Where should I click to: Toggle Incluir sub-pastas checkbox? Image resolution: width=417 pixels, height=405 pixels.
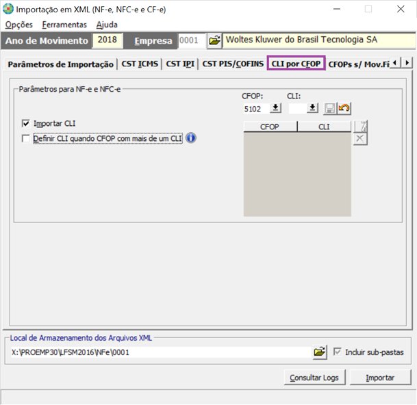tap(337, 352)
